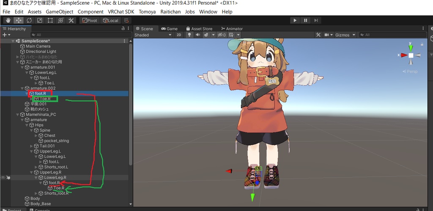The width and height of the screenshot is (433, 211).
Task: Click the green Y axis cone of gizmo
Action: [411, 48]
